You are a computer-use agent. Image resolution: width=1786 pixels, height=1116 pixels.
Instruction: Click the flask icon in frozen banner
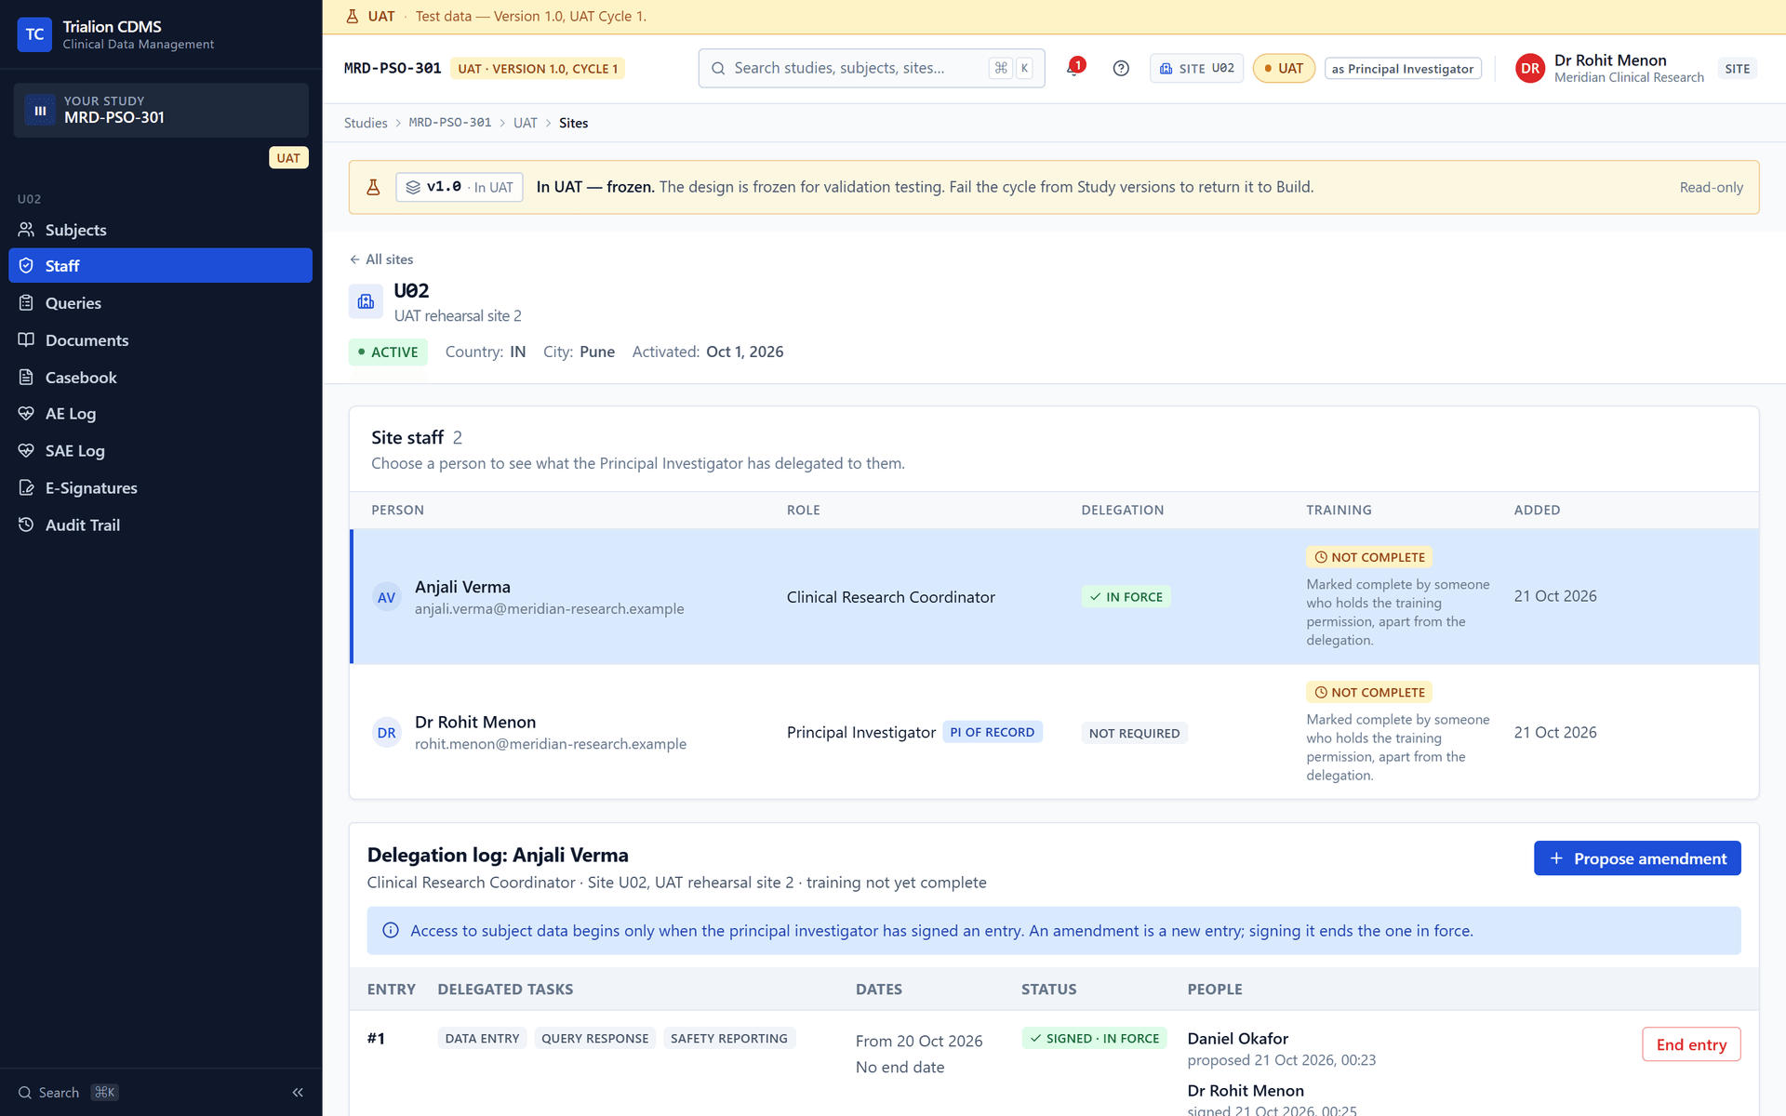click(373, 187)
